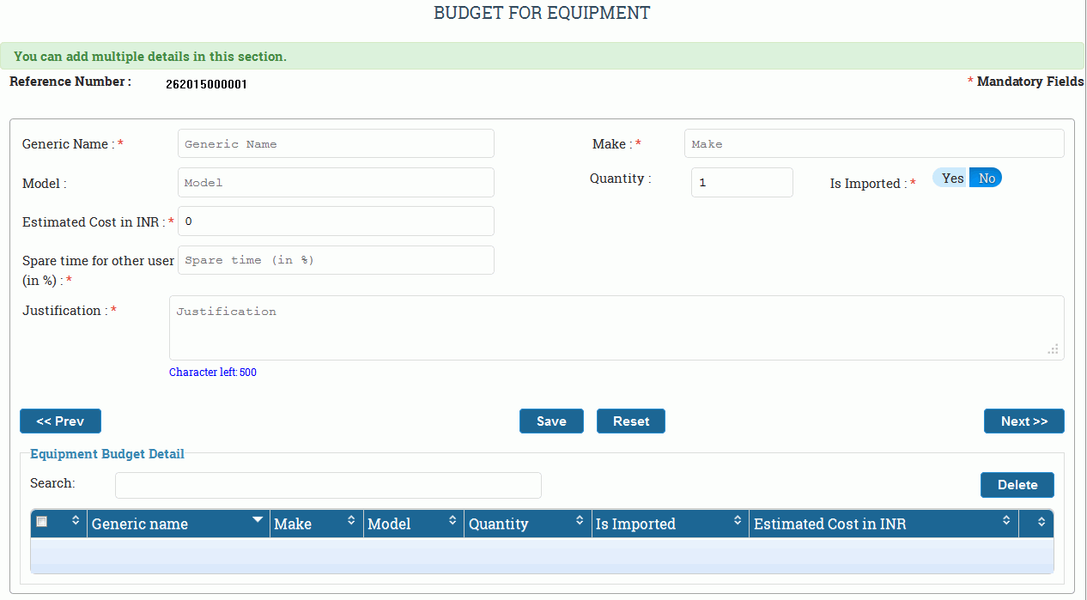Click into the Search box
This screenshot has height=600, width=1087.
[328, 485]
